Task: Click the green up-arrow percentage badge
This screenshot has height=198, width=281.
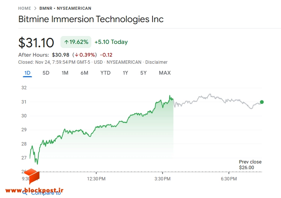Action: tap(76, 42)
